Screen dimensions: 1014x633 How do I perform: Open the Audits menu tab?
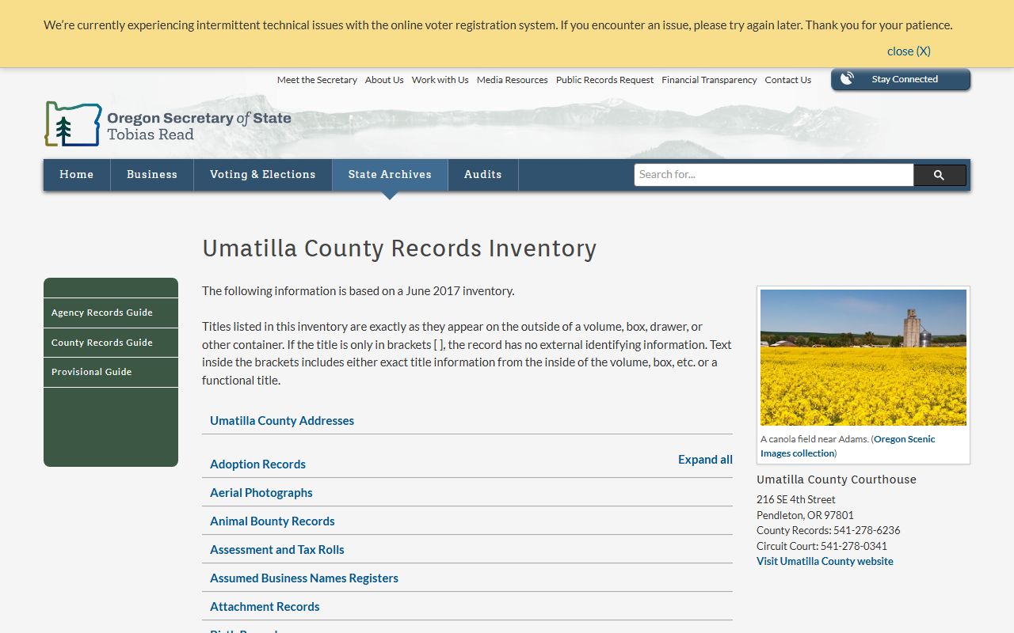(483, 175)
